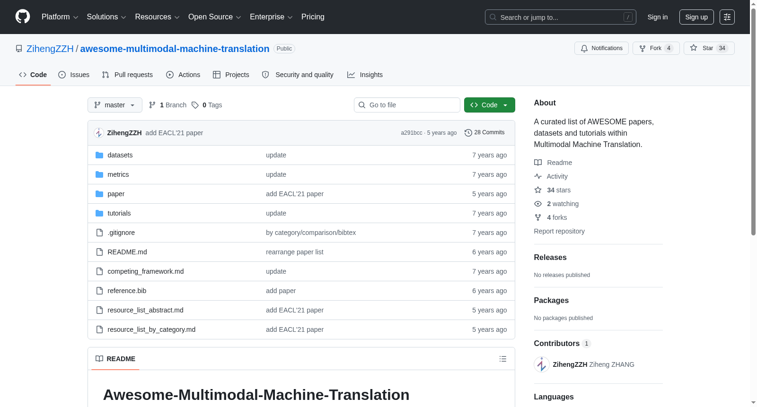Open resource_list_abstract.md file
Image resolution: width=757 pixels, height=407 pixels.
point(145,310)
